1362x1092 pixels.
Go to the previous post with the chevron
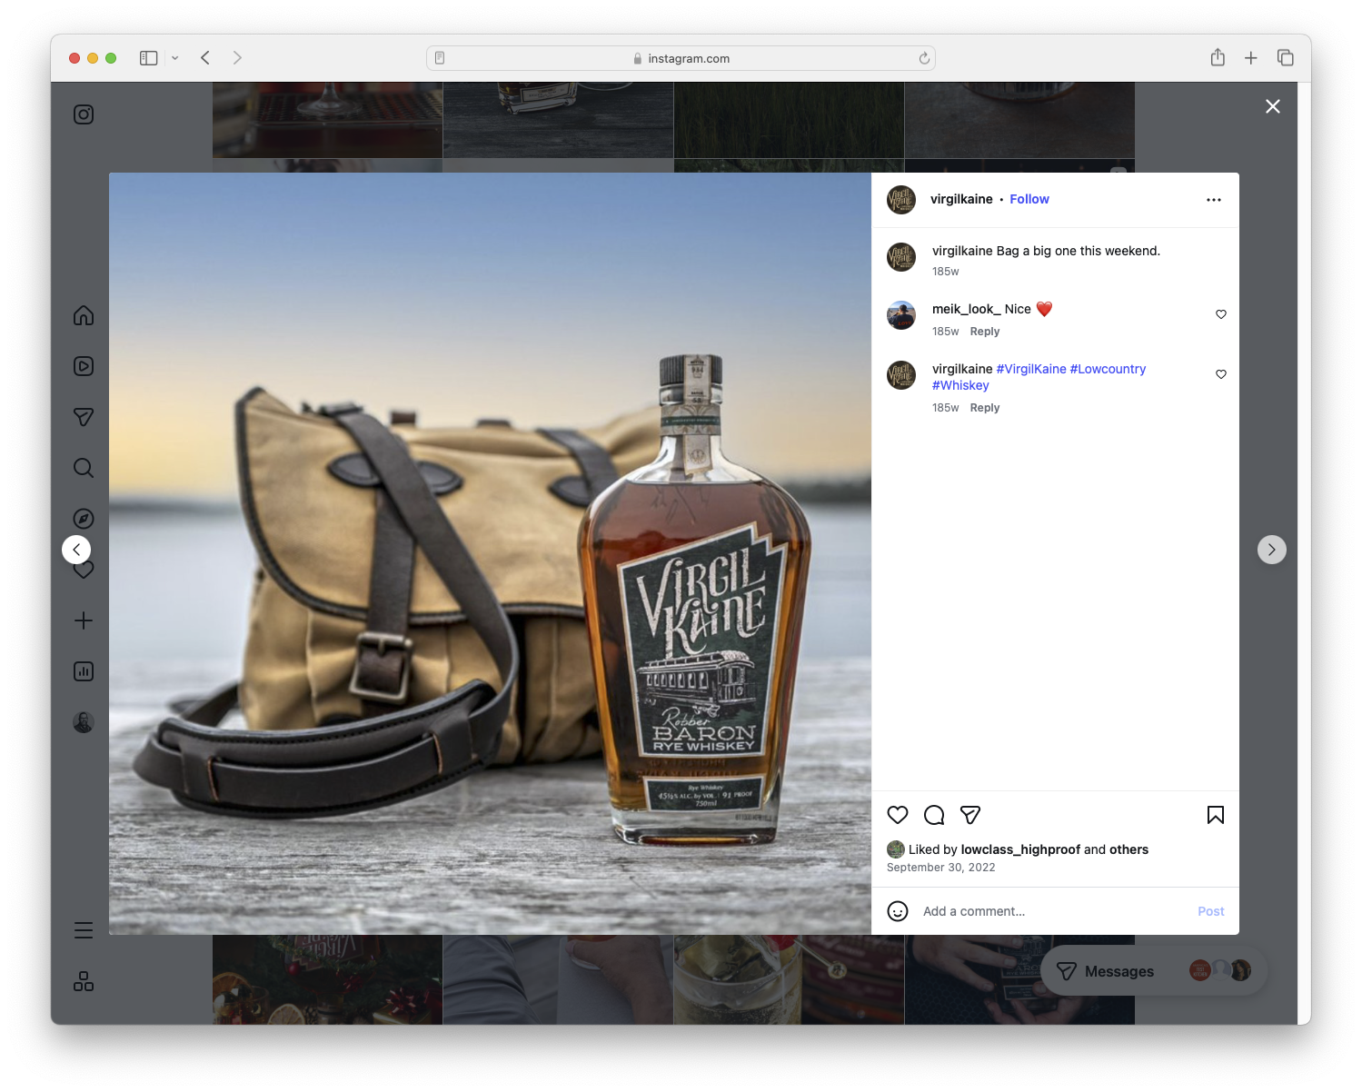point(76,550)
